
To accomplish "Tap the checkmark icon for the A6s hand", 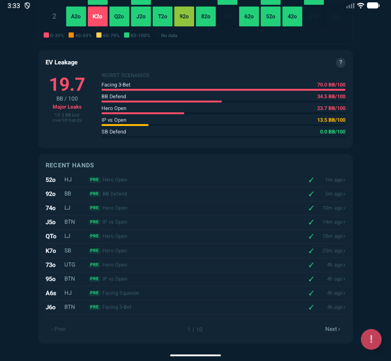I will pos(311,293).
